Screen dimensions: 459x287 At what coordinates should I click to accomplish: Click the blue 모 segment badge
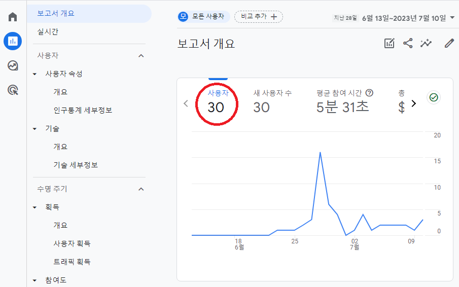pos(183,17)
